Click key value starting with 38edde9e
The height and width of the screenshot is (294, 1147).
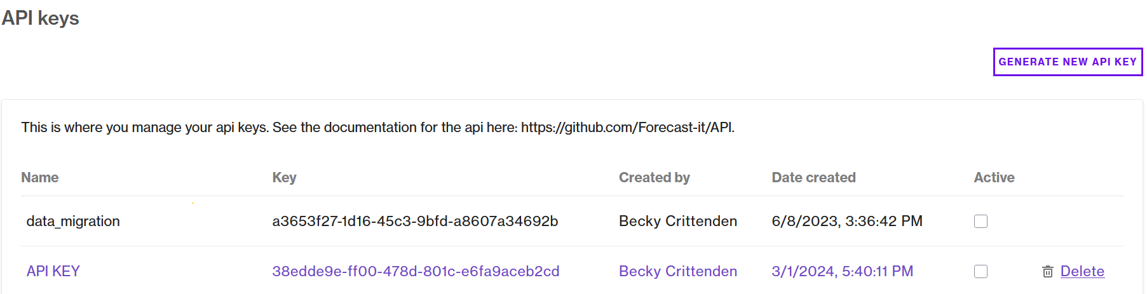tap(416, 271)
